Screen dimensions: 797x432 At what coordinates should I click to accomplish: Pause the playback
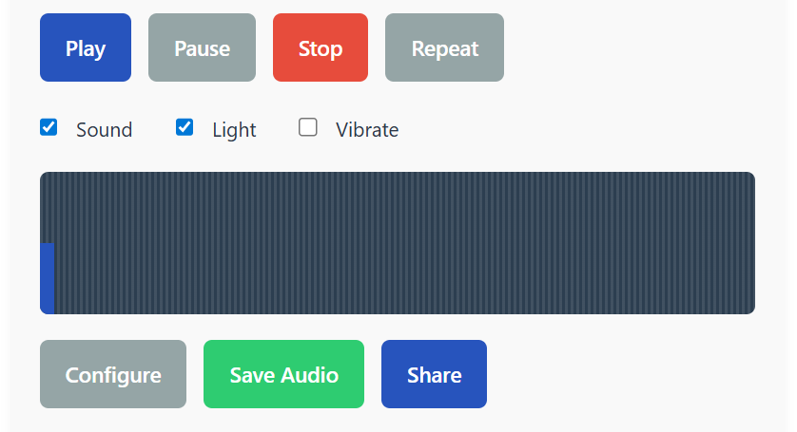202,47
